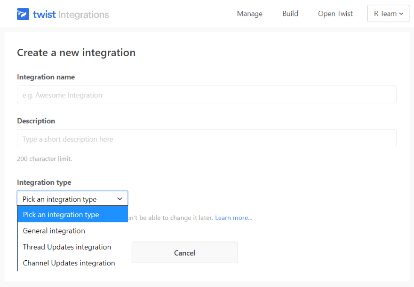The height and width of the screenshot is (287, 414).
Task: Pick Channel Updates integration option
Action: coord(69,263)
